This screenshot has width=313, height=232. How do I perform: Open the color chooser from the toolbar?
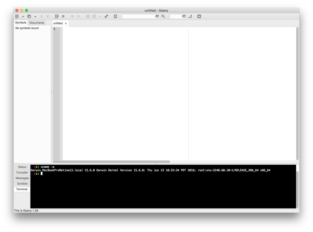116,16
